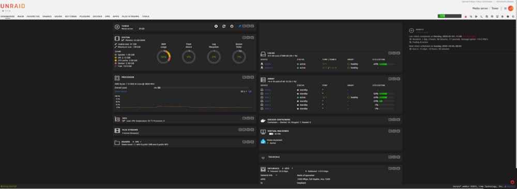The height and width of the screenshot is (189, 517).
Task: Open the Disk 2 device link
Action: (268, 97)
